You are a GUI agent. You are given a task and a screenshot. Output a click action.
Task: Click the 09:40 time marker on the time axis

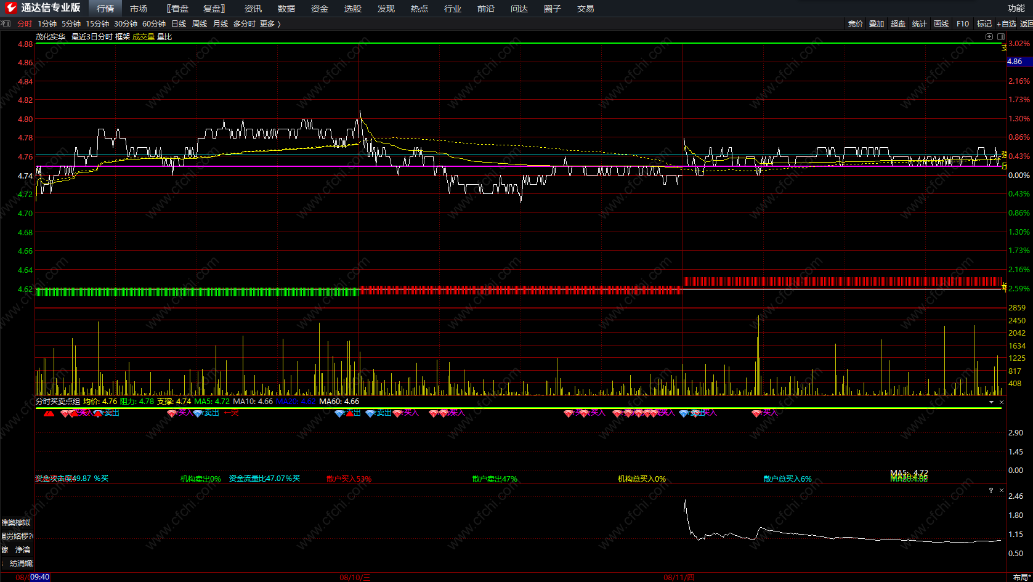tap(40, 577)
